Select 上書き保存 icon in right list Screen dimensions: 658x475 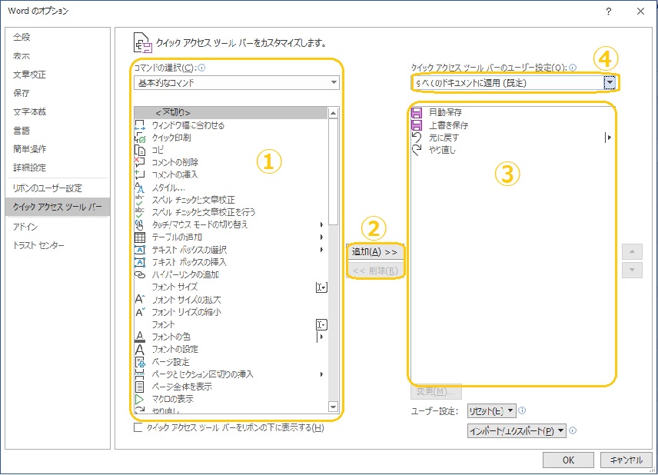tap(417, 125)
